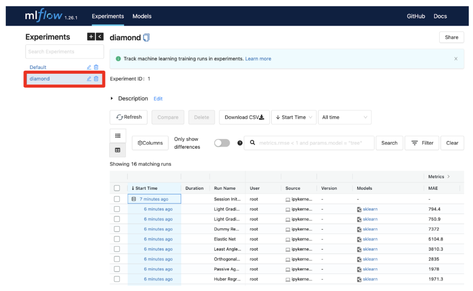Image resolution: width=473 pixels, height=291 pixels.
Task: Switch to grid table view icon
Action: coord(118,150)
